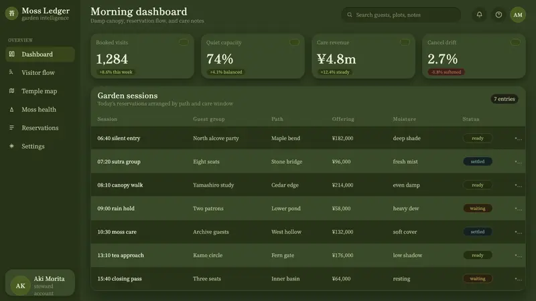Click North alcove party guest group
Image resolution: width=536 pixels, height=301 pixels.
point(216,138)
